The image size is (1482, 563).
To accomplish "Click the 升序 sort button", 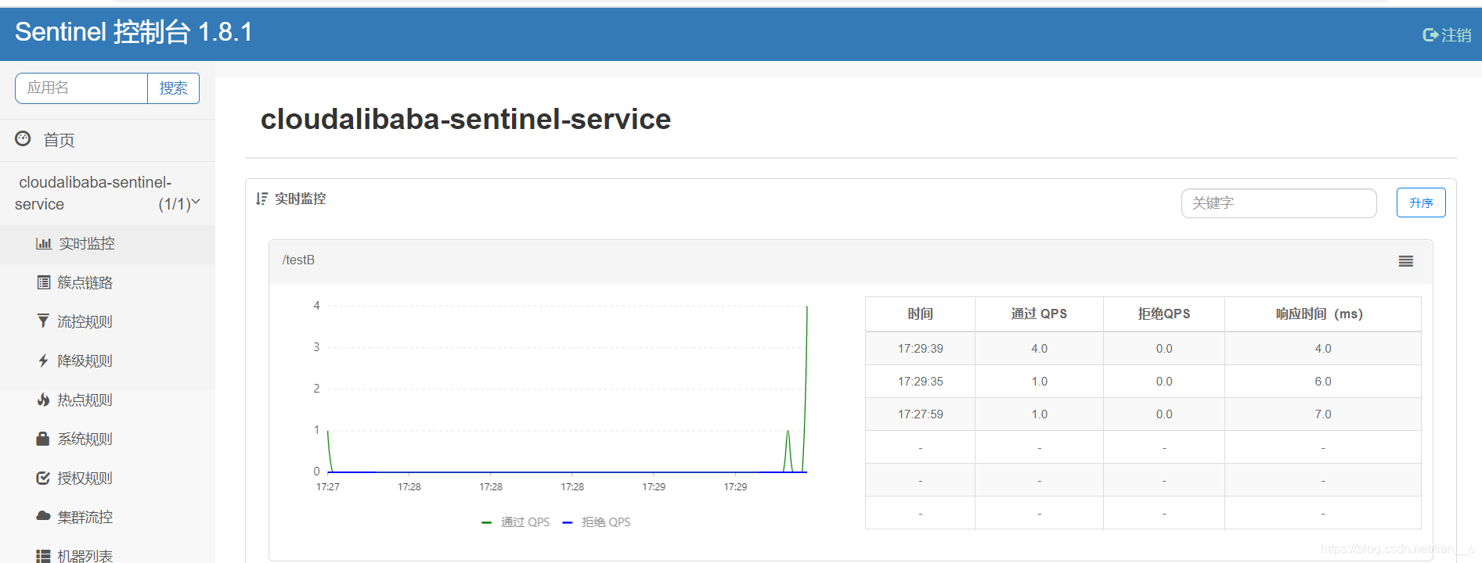I will [1421, 203].
